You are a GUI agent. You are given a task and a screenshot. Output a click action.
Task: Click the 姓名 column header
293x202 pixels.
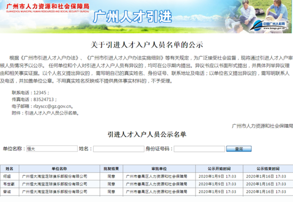click(10, 169)
